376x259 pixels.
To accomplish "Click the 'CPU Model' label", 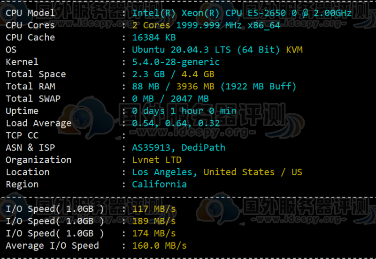I will point(30,13).
